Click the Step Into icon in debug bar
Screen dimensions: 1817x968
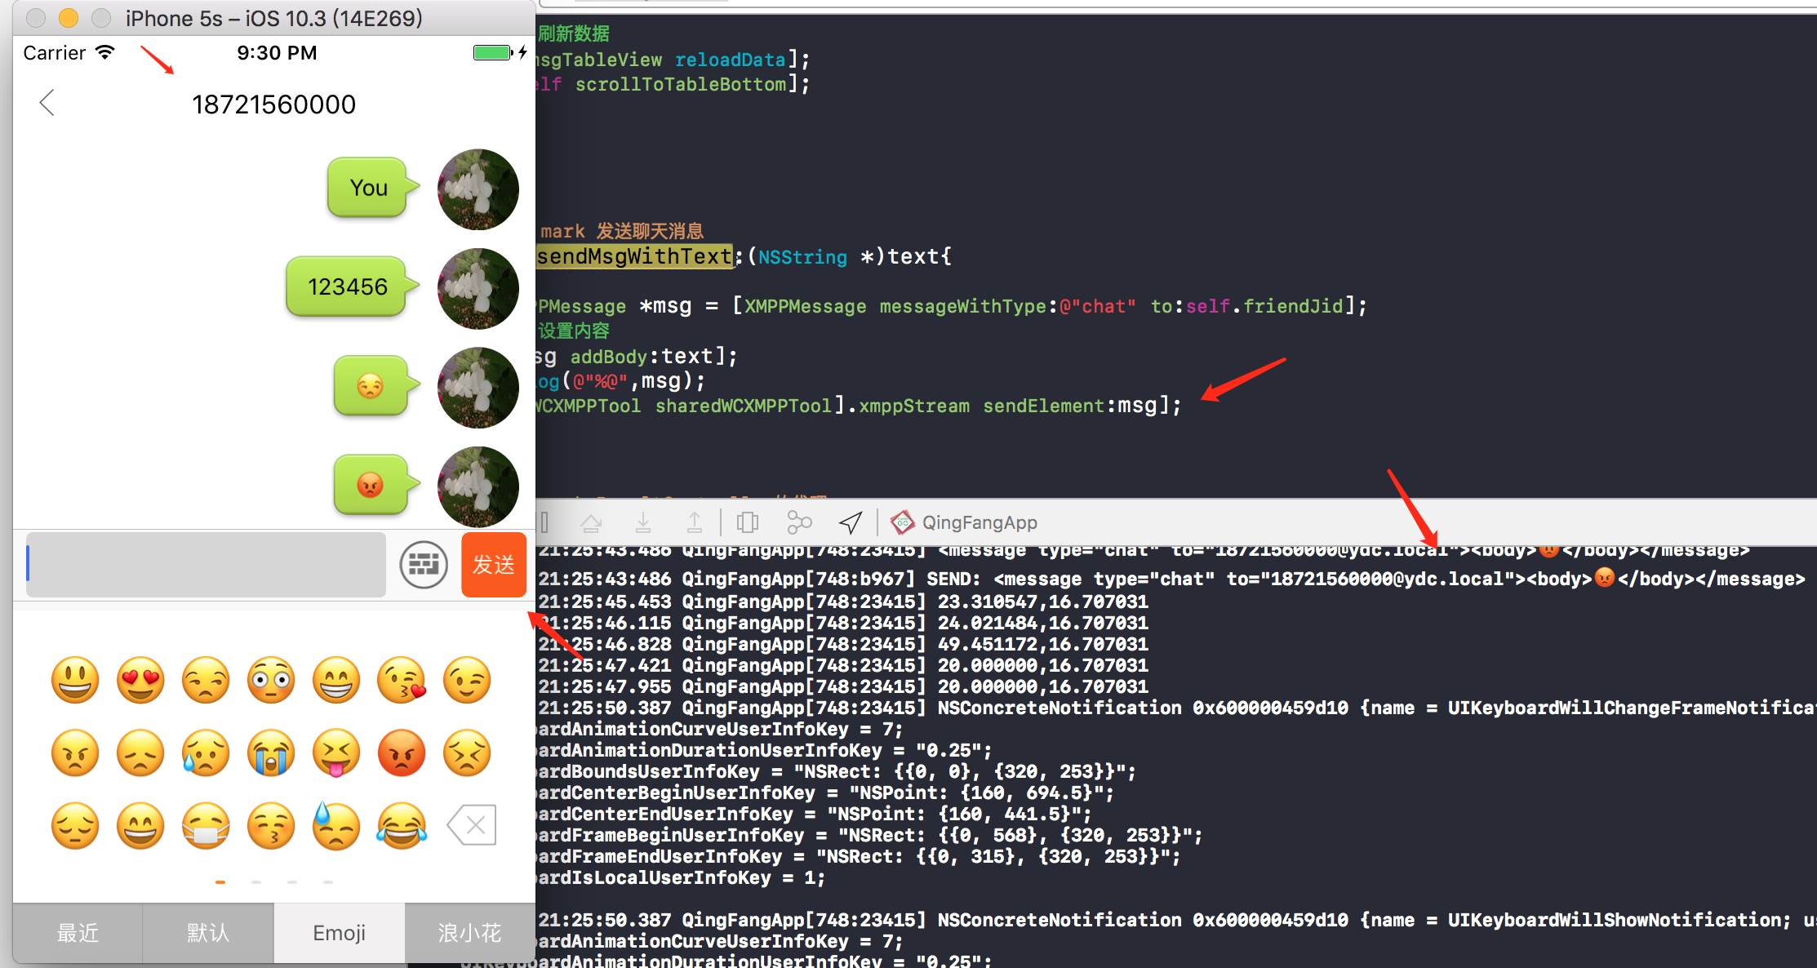(x=643, y=522)
